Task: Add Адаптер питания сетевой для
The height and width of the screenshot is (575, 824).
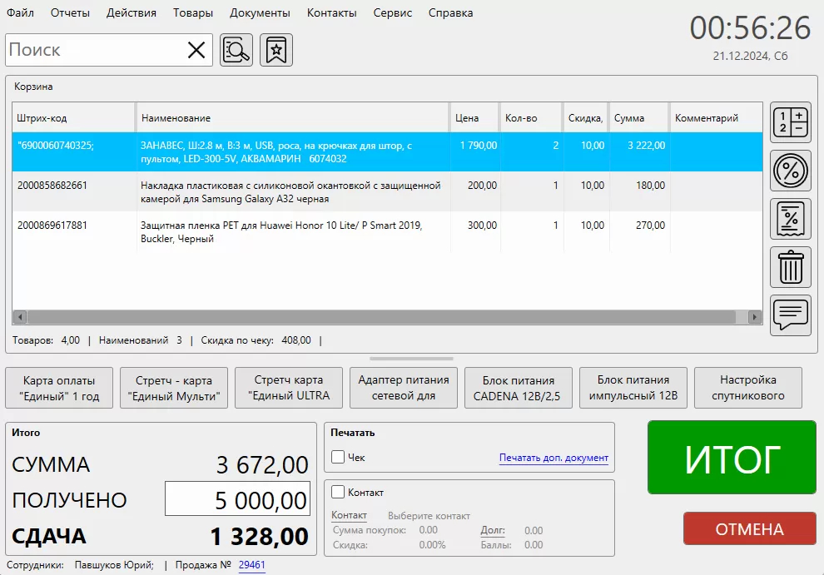Action: [404, 388]
